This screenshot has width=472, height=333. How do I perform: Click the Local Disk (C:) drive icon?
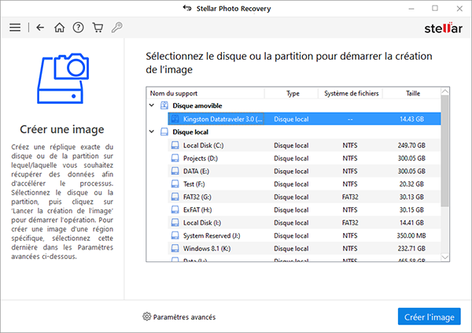coord(175,146)
